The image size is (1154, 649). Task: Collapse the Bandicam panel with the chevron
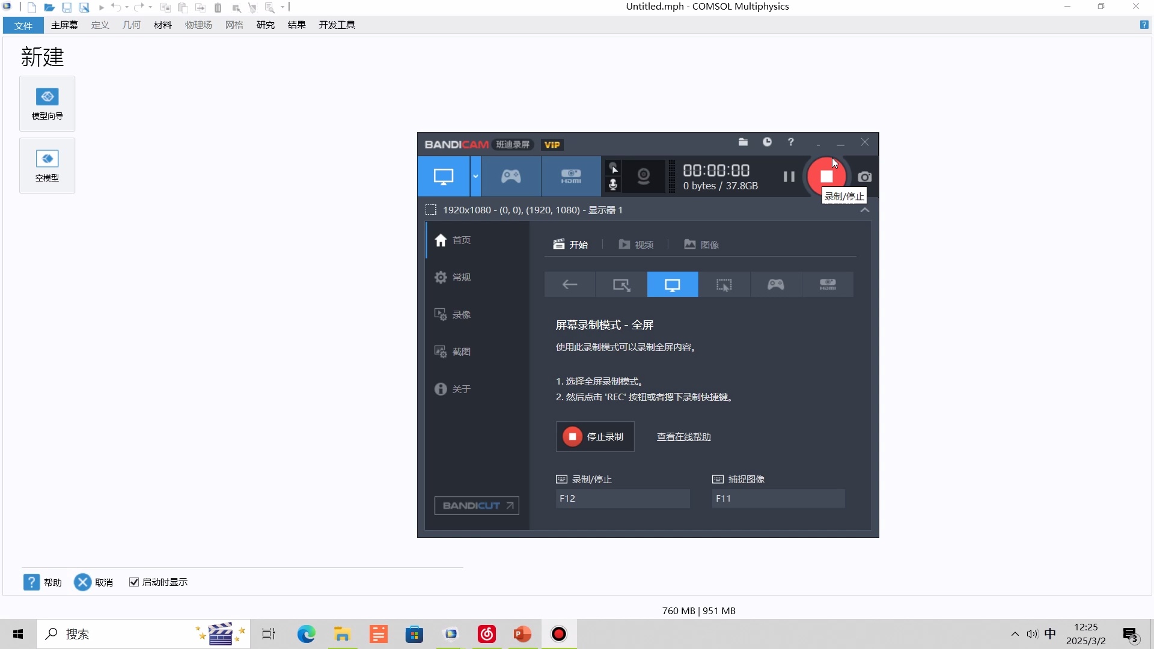(865, 210)
